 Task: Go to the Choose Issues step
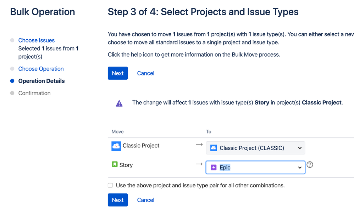(36, 40)
